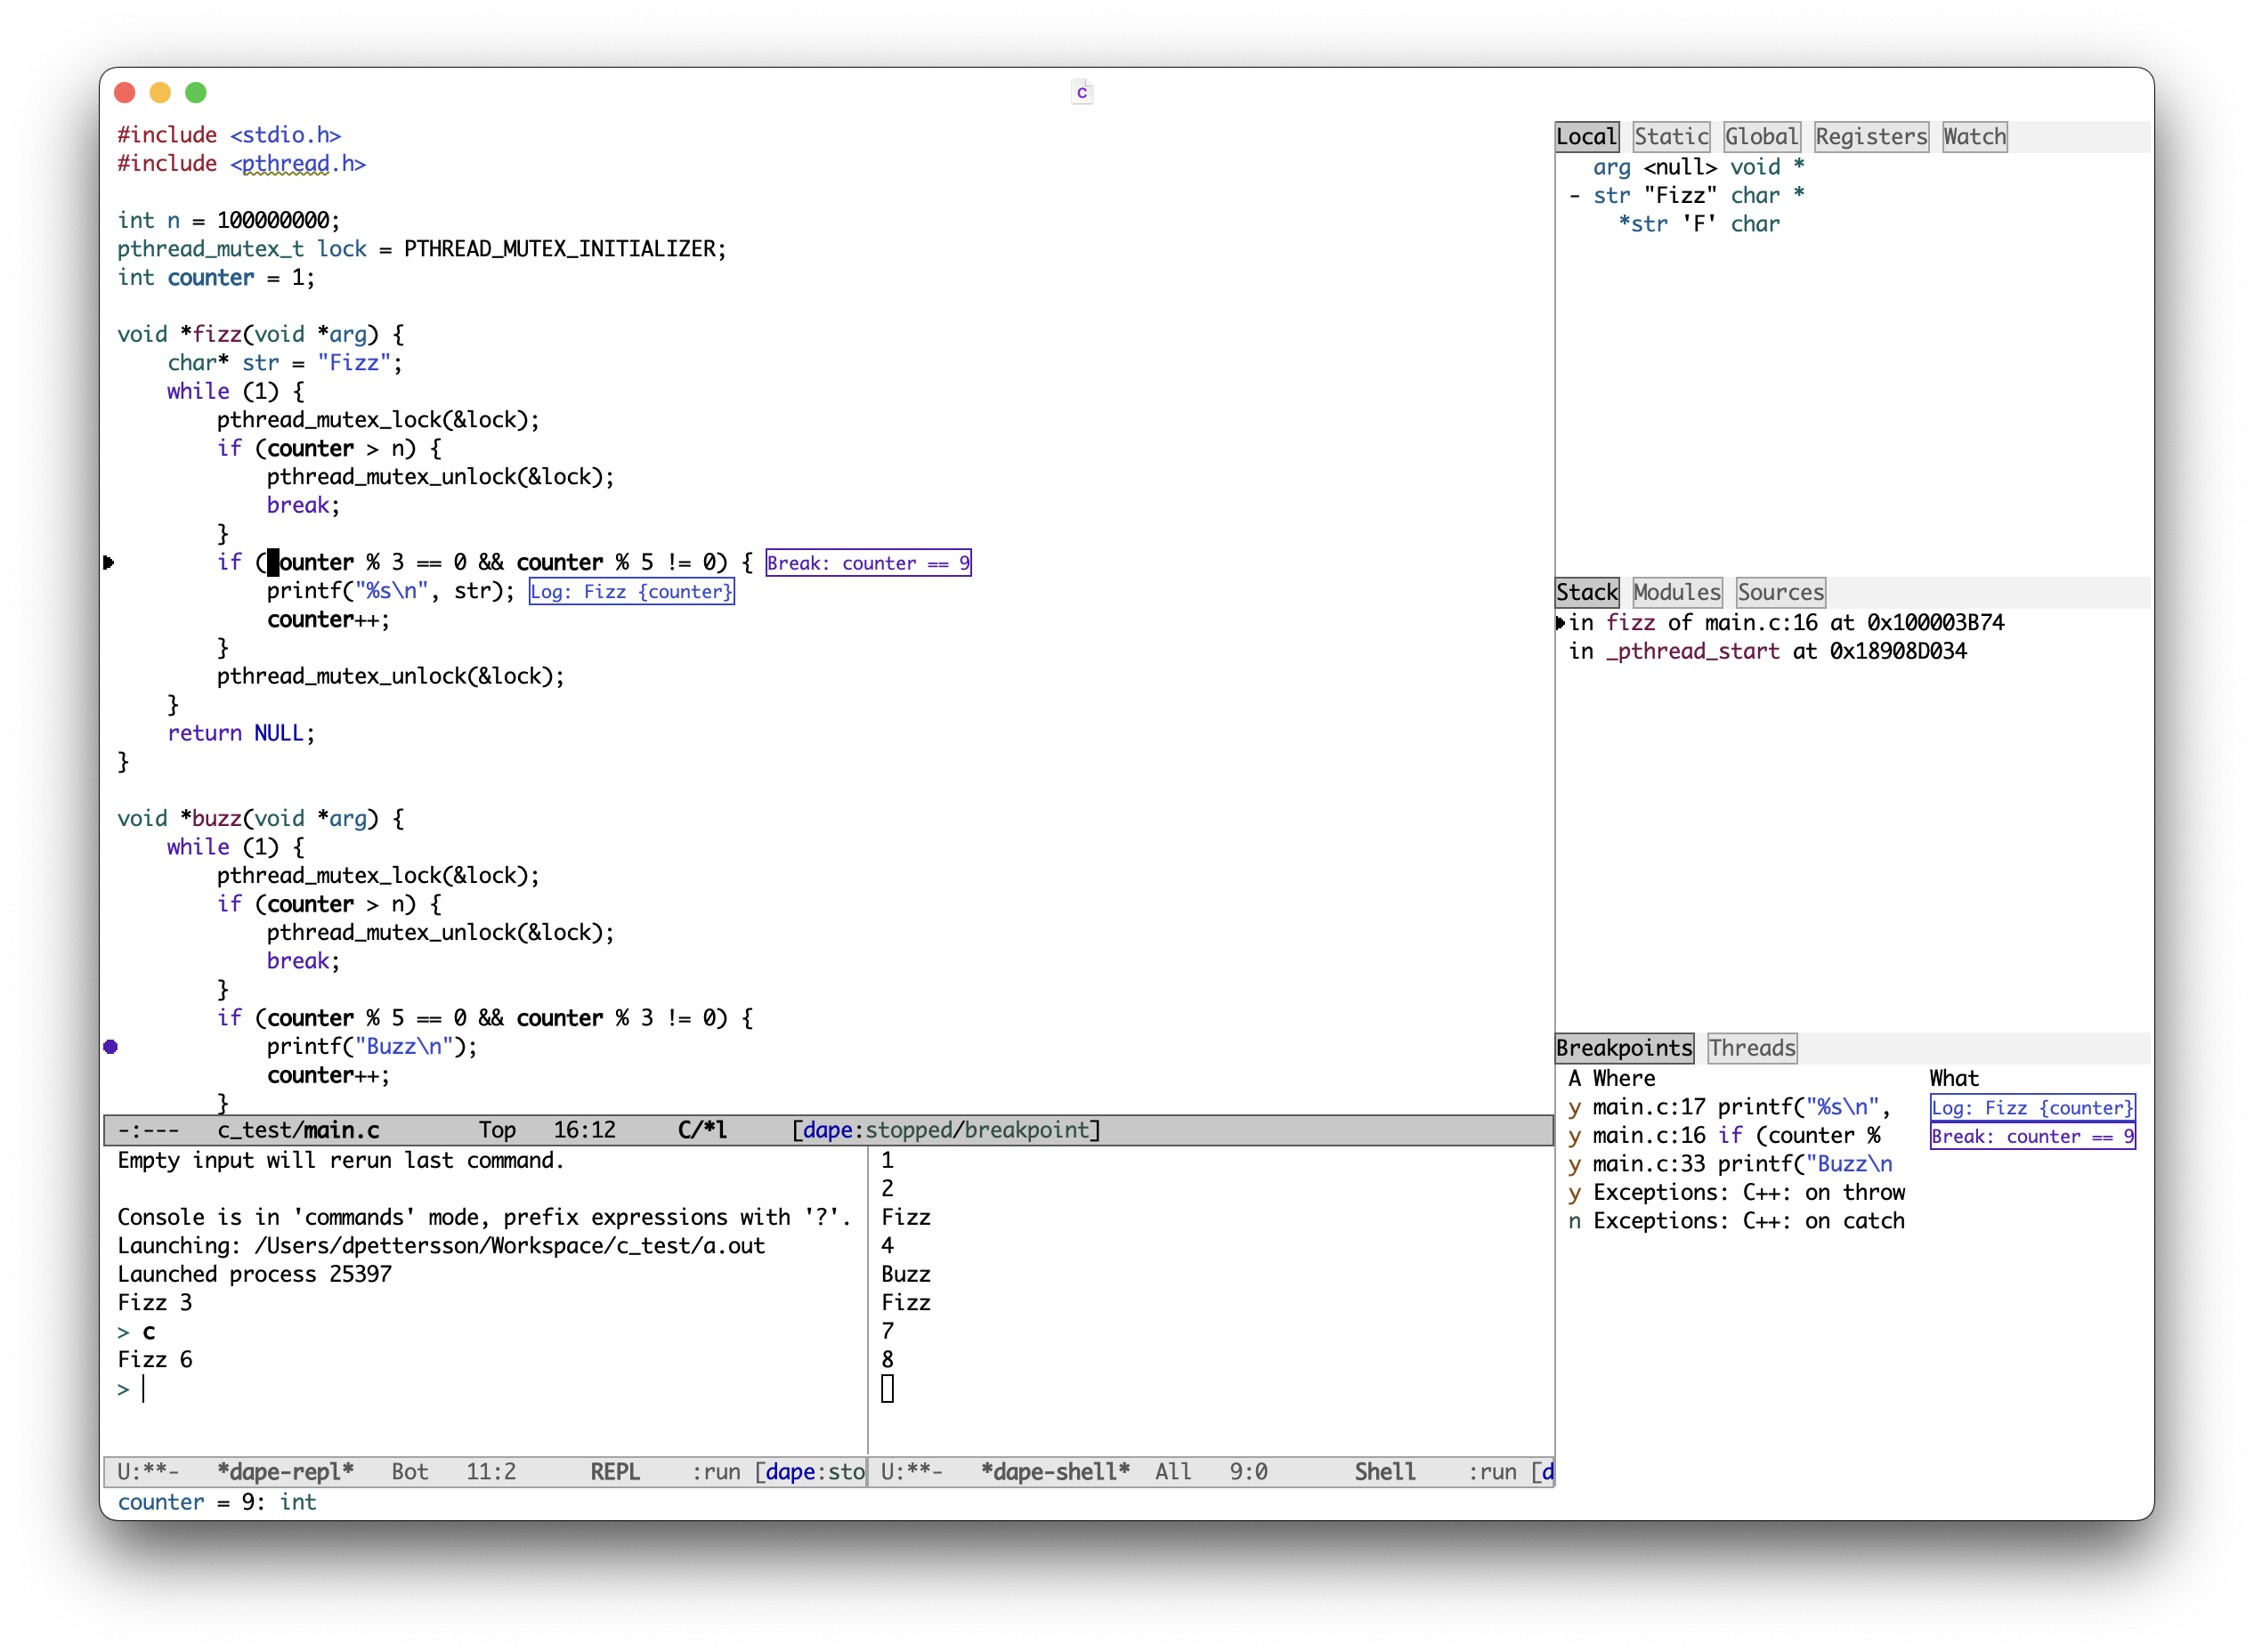
Task: Click the purple breakpoint dot beside Buzz printf
Action: click(x=111, y=1046)
